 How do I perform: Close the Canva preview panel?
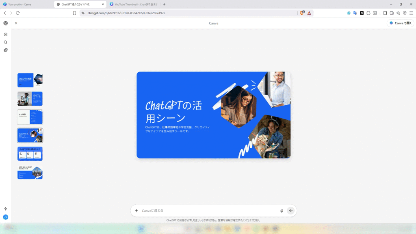16,23
